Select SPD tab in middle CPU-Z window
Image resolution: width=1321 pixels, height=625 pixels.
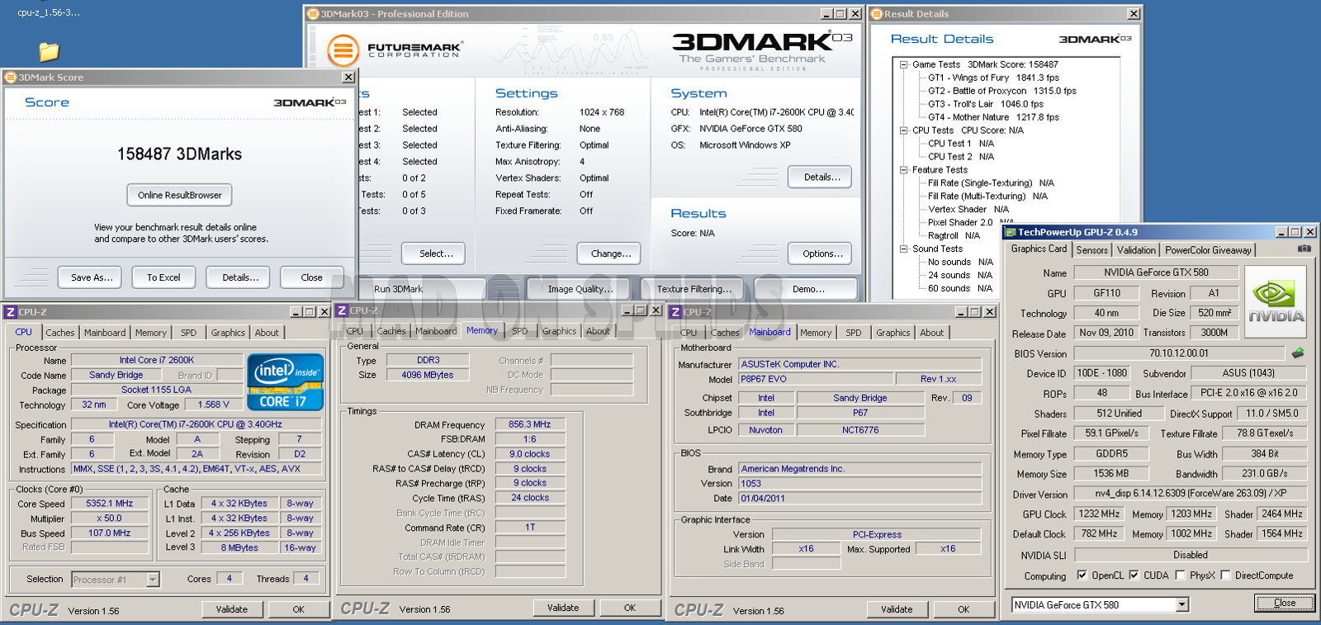pos(519,331)
